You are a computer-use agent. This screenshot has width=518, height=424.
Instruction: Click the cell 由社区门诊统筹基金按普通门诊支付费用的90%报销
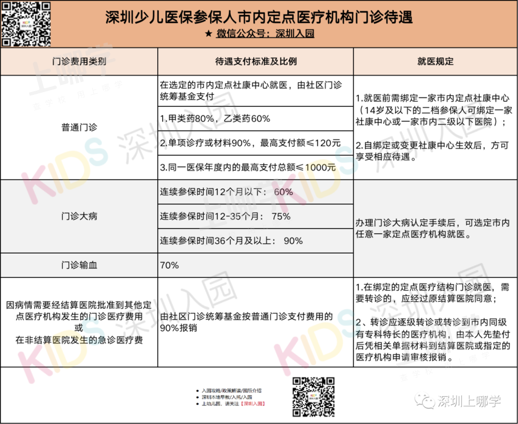coord(256,322)
